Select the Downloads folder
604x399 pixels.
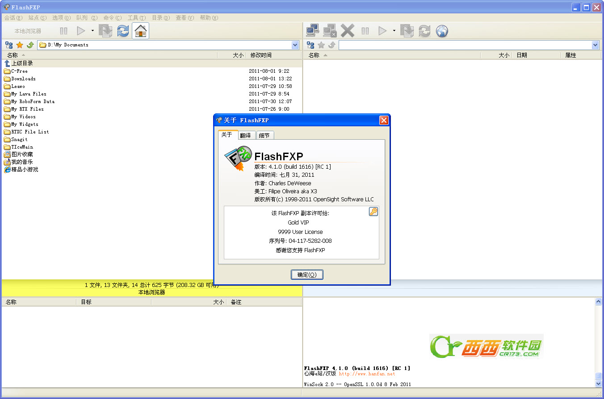[x=20, y=79]
